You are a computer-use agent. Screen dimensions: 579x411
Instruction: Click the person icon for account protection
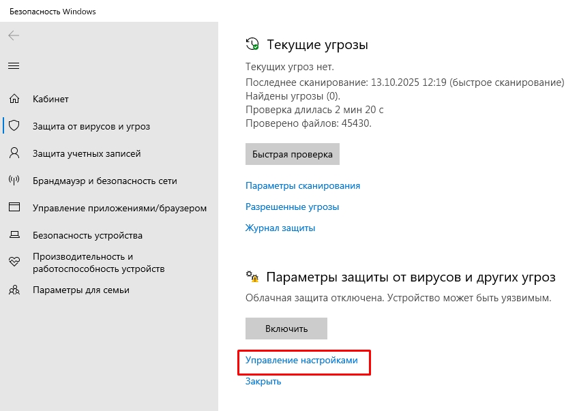[x=14, y=153]
